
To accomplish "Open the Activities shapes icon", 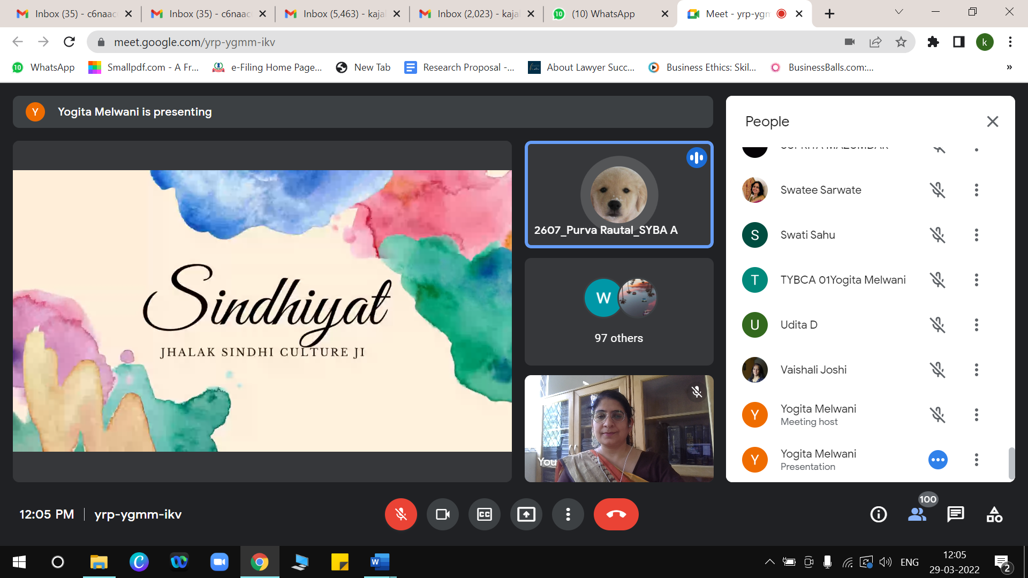I will (x=994, y=514).
